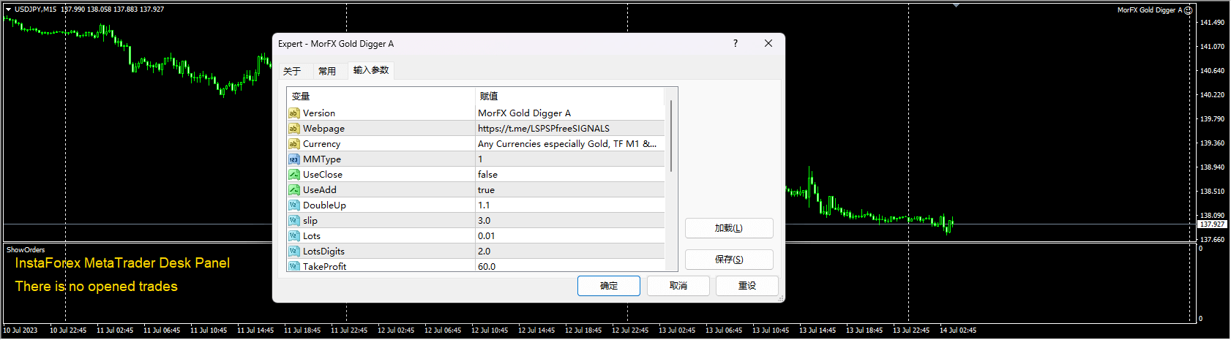Click the 确定 button
This screenshot has width=1231, height=340.
point(609,286)
